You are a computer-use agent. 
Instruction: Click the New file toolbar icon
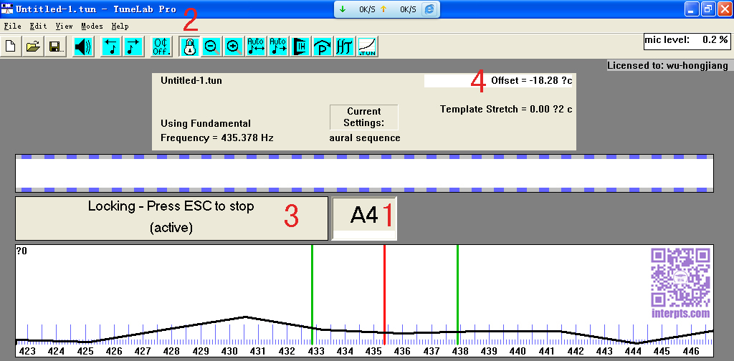click(11, 47)
